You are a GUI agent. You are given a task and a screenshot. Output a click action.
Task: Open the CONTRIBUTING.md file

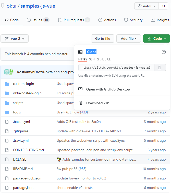point(28,150)
